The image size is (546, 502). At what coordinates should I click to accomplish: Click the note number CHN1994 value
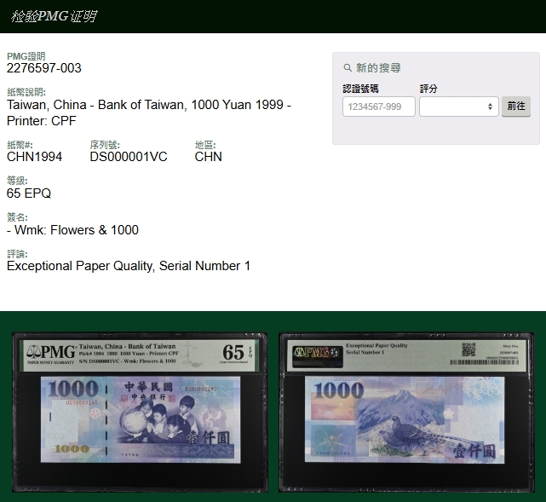[34, 157]
